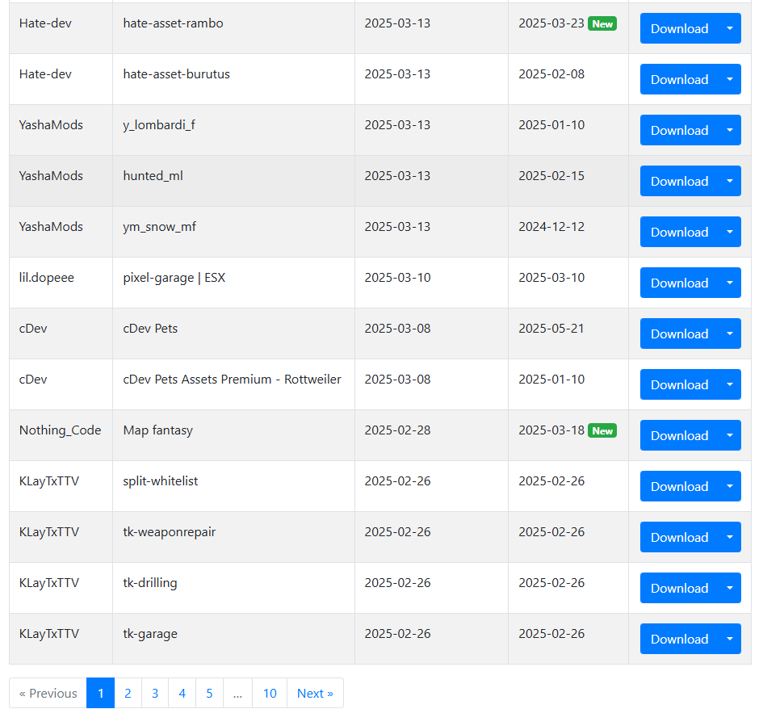The height and width of the screenshot is (709, 784).
Task: Go to page 5 of results
Action: pos(209,693)
